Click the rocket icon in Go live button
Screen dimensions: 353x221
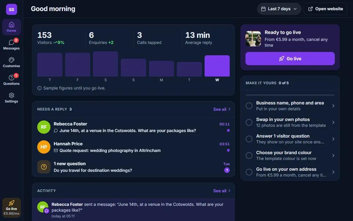(281, 59)
